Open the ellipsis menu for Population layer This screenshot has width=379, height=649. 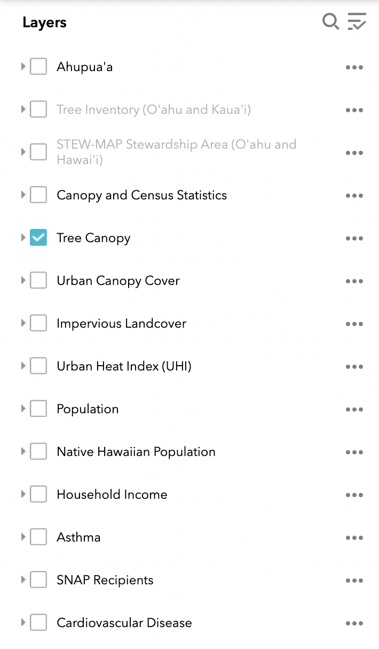tap(354, 410)
